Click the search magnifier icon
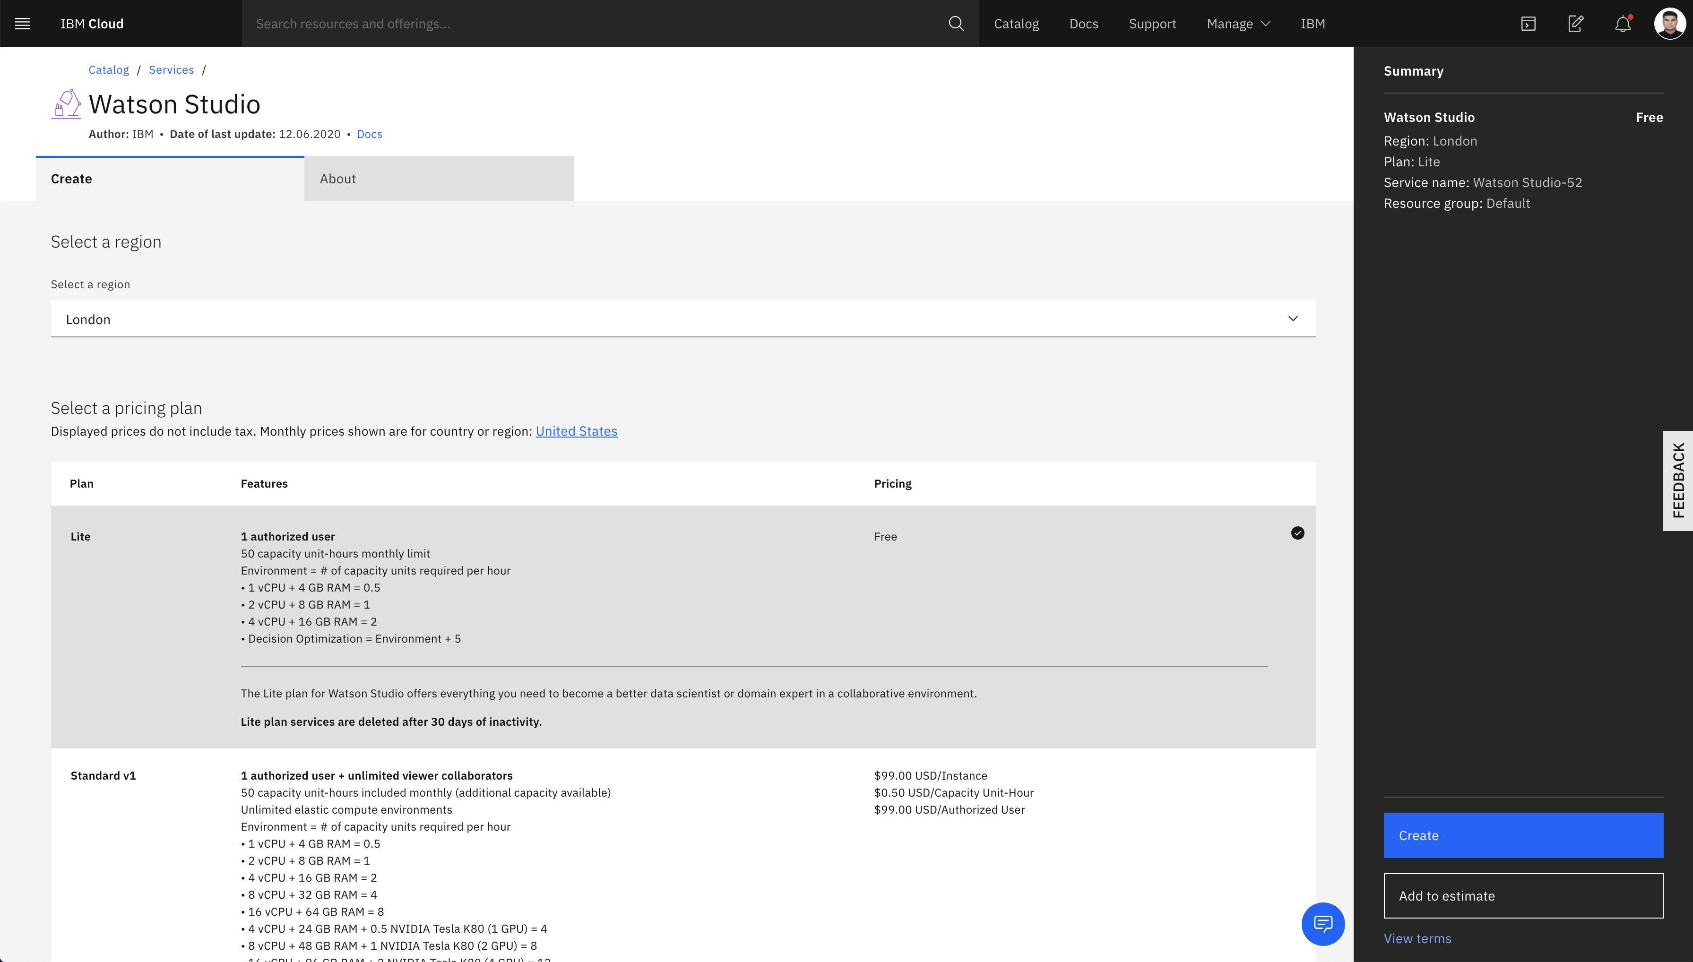Image resolution: width=1693 pixels, height=962 pixels. click(956, 24)
